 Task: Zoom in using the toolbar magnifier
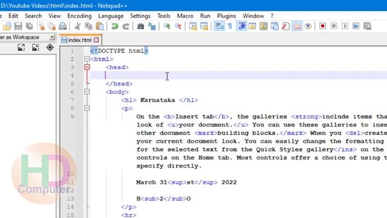tap(167, 26)
